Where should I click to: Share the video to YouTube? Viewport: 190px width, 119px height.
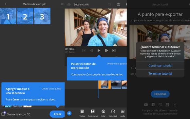146,105
